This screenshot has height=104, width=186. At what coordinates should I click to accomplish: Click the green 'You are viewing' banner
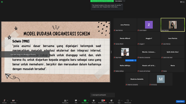[102, 1]
